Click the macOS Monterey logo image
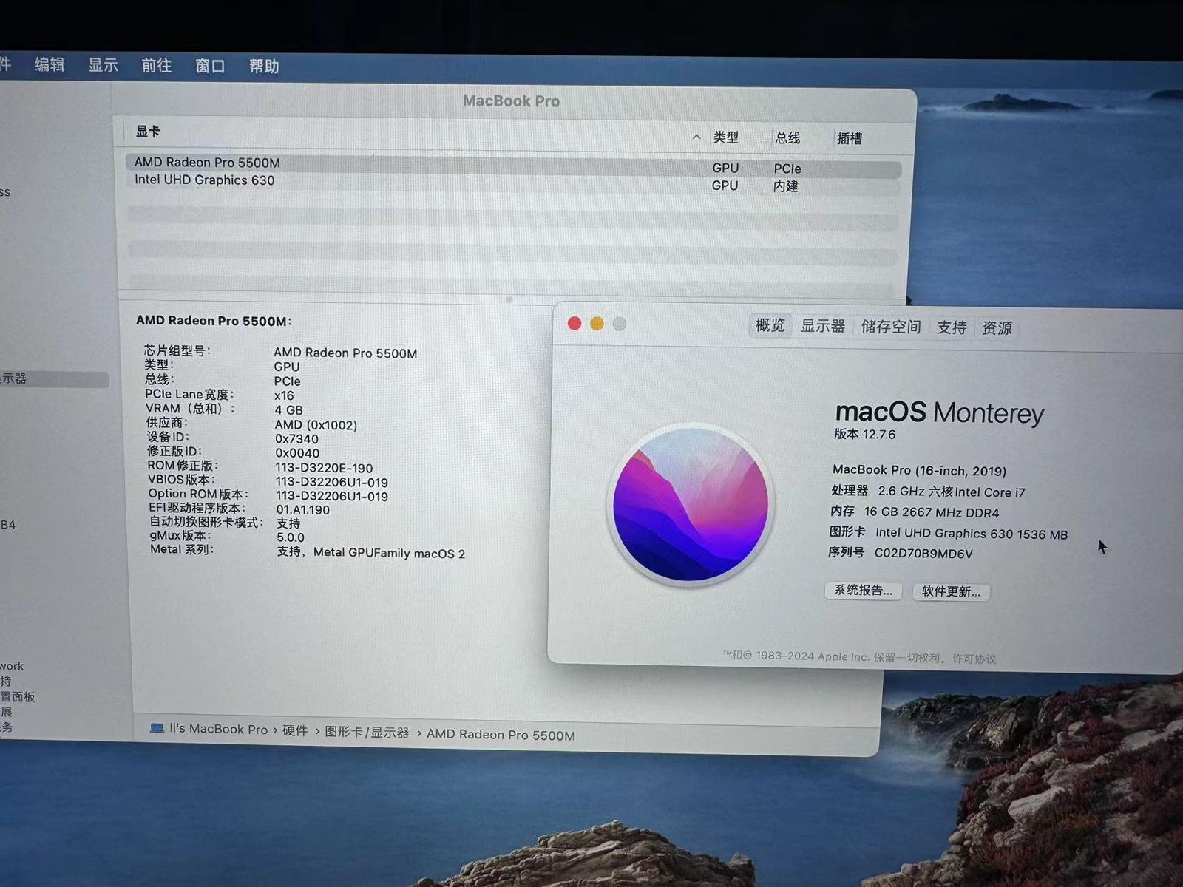 pyautogui.click(x=691, y=506)
